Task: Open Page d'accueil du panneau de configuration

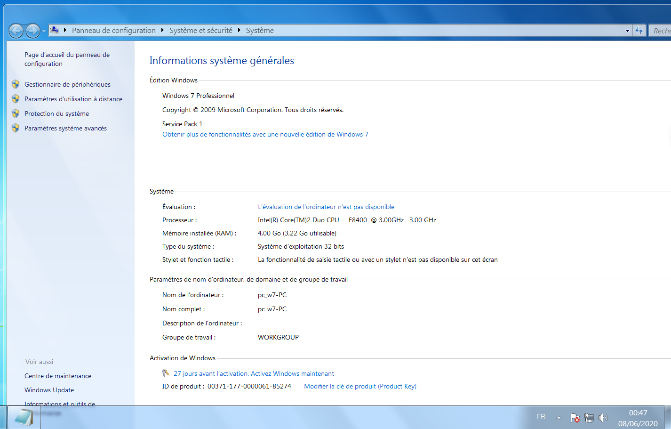Action: click(67, 59)
